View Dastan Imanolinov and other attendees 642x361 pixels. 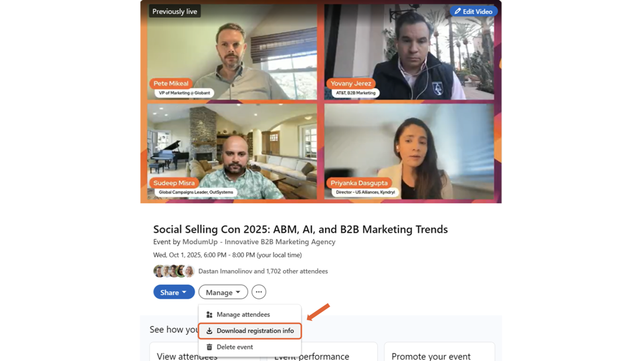point(263,271)
